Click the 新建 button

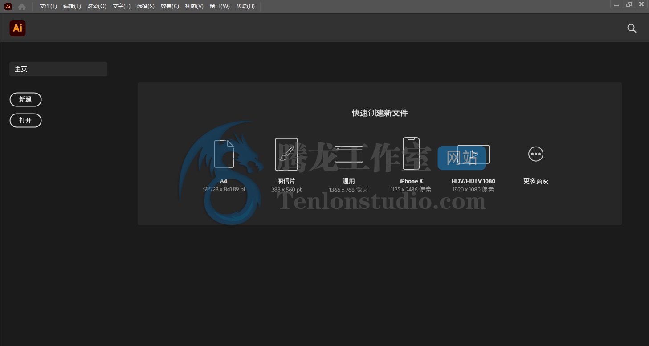[x=25, y=99]
